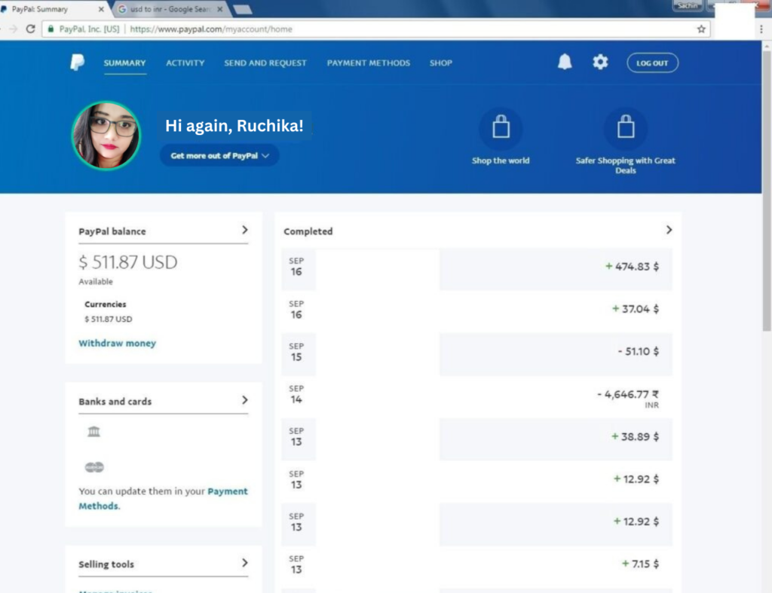The height and width of the screenshot is (593, 772).
Task: Click the bank building icon
Action: 93,432
